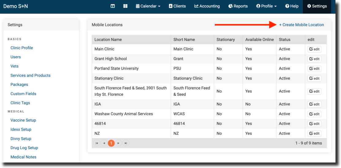Click the page 1 pagination button
Screen dimensions: 341x168
111,143
